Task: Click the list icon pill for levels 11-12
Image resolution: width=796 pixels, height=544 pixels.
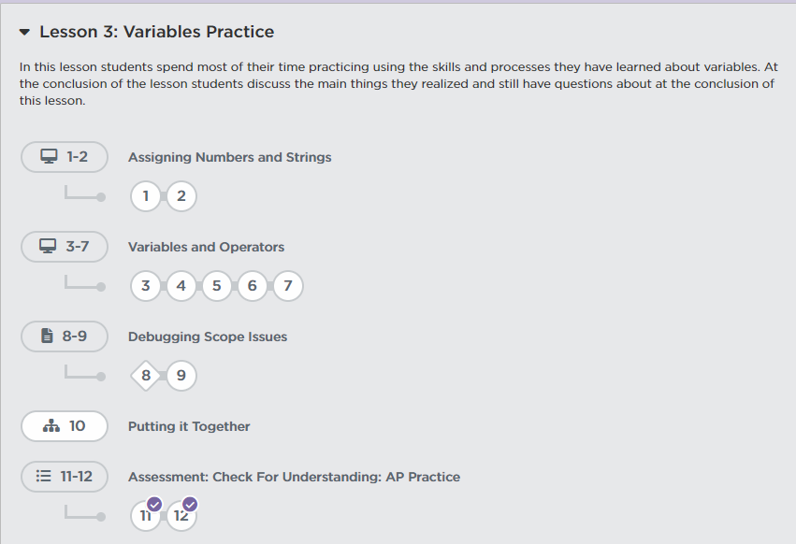Action: click(x=65, y=477)
